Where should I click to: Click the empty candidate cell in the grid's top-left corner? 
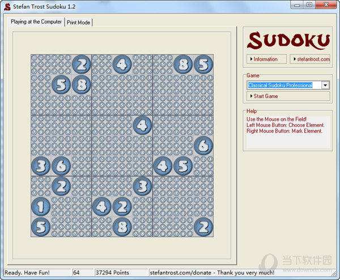41,65
